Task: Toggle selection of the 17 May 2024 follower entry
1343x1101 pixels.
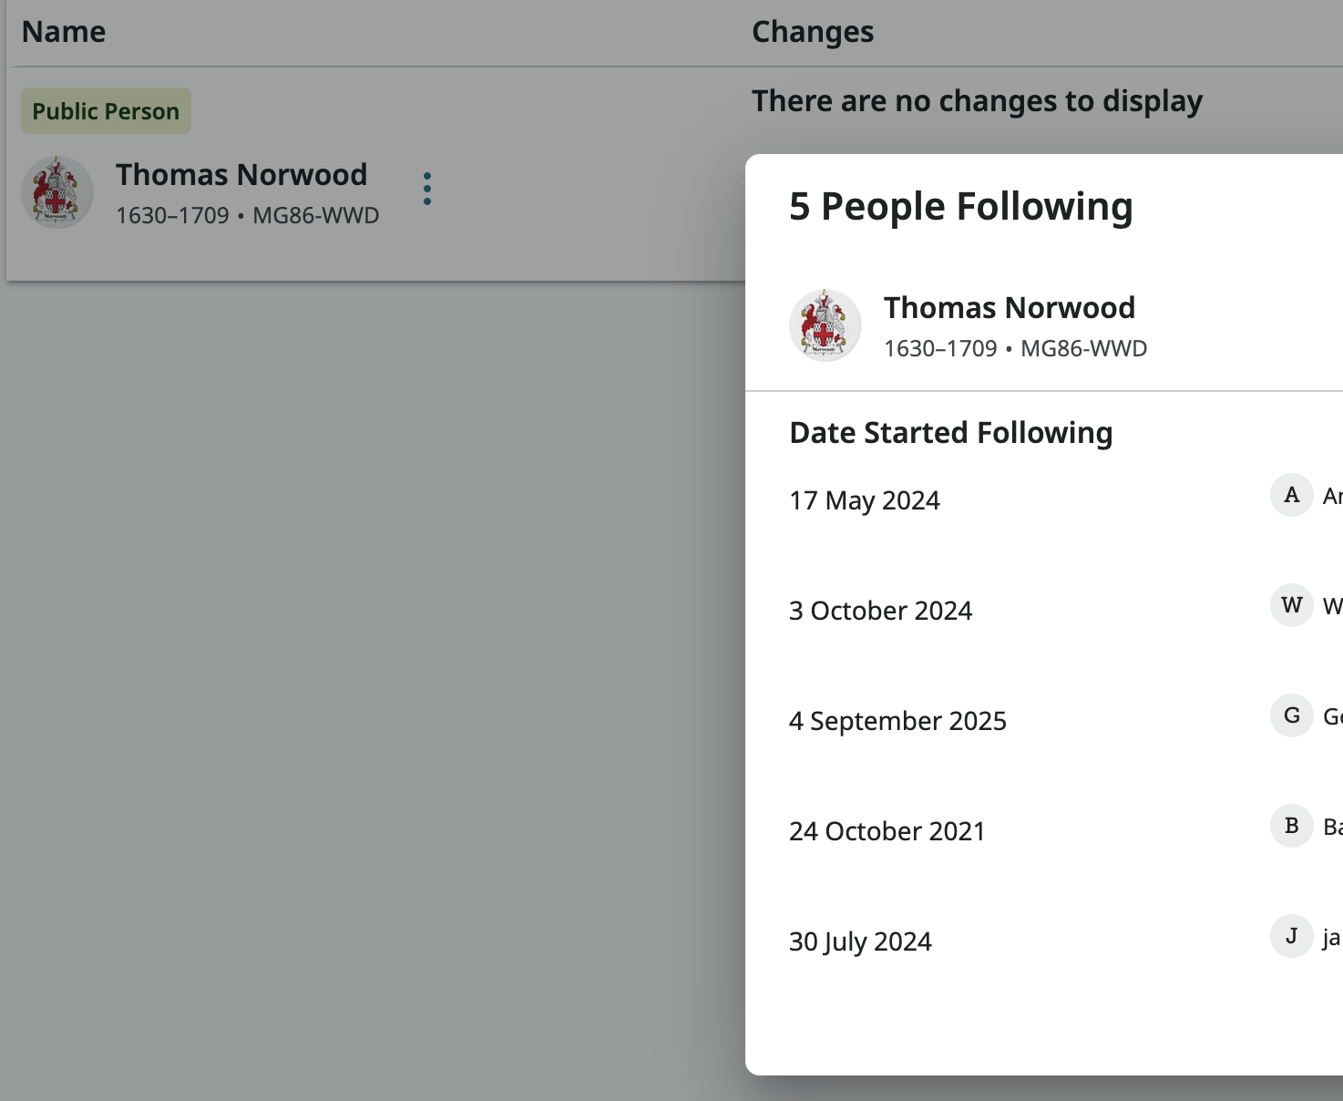Action: 864,499
